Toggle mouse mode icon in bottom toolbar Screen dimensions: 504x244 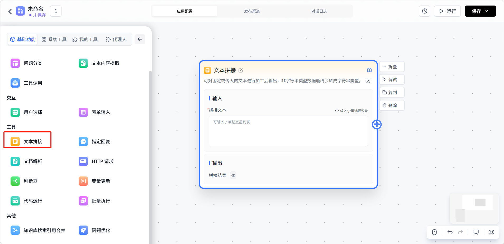coord(434,232)
